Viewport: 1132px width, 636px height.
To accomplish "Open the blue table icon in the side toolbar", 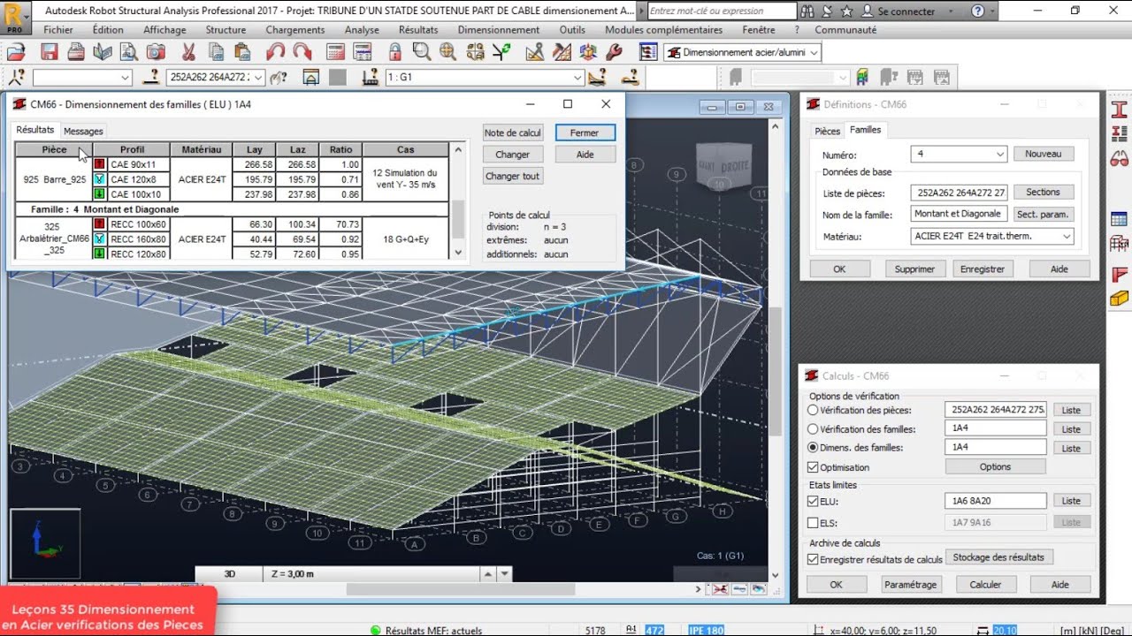I will pyautogui.click(x=1119, y=219).
